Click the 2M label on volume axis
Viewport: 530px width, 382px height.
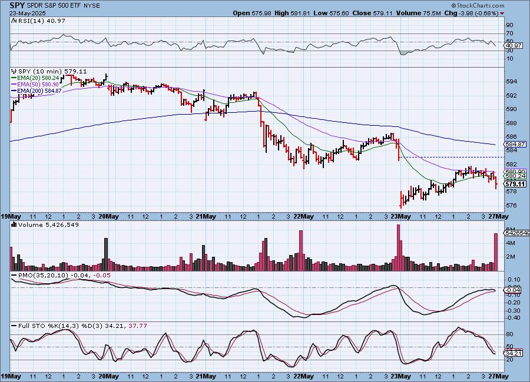[511, 256]
